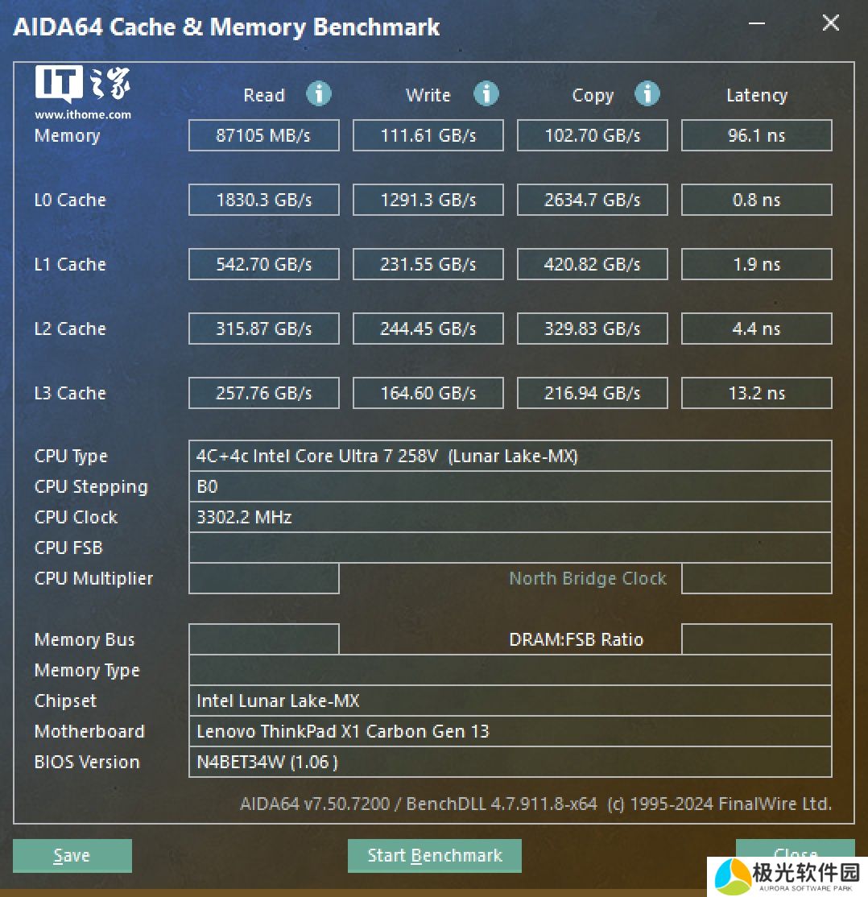Click the Read column header label
The height and width of the screenshot is (897, 868).
(x=264, y=95)
